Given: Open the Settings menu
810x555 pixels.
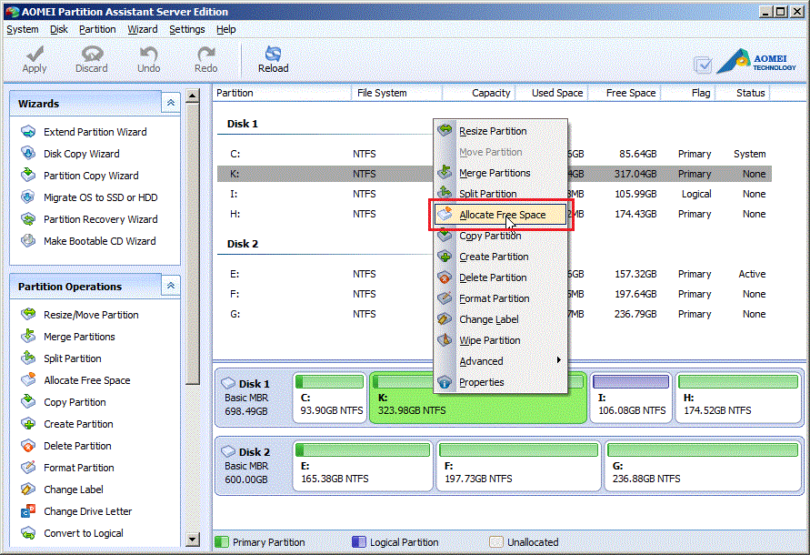Looking at the screenshot, I should tap(187, 29).
